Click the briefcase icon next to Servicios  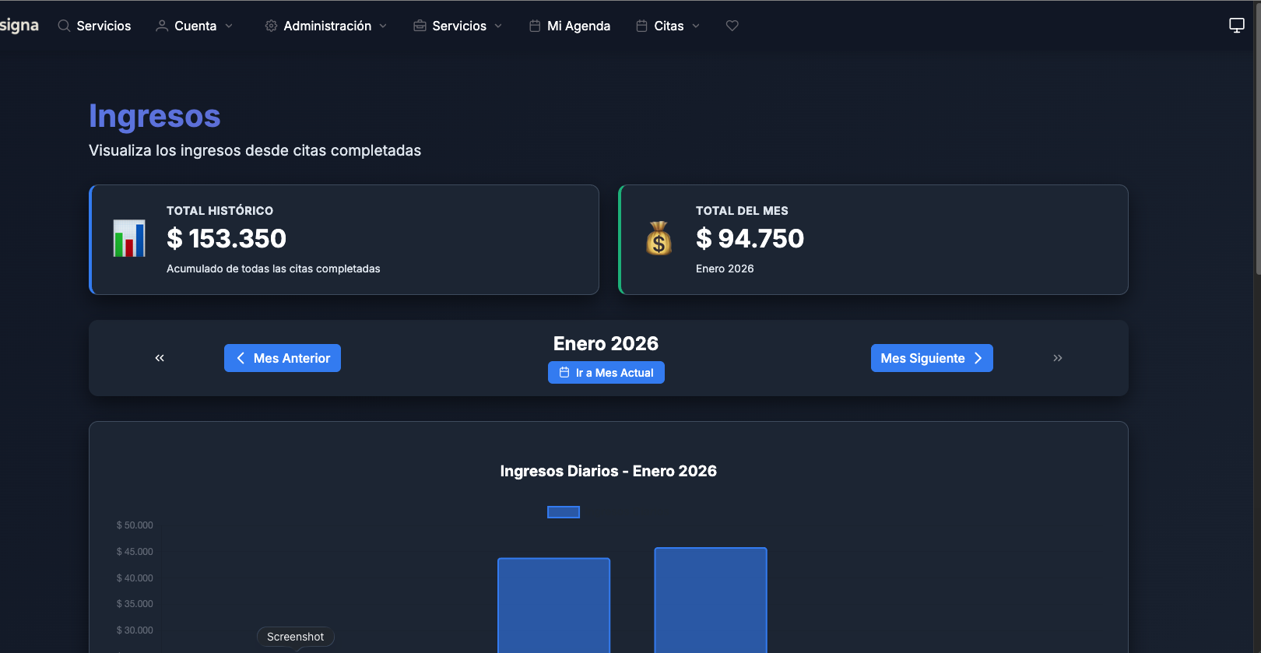tap(420, 26)
